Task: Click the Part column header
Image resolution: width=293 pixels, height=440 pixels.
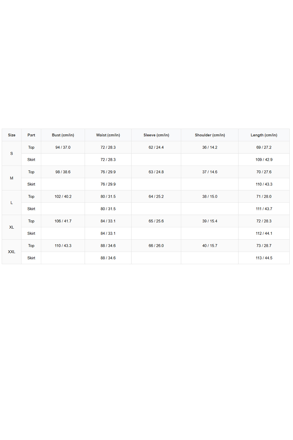Action: coord(31,135)
